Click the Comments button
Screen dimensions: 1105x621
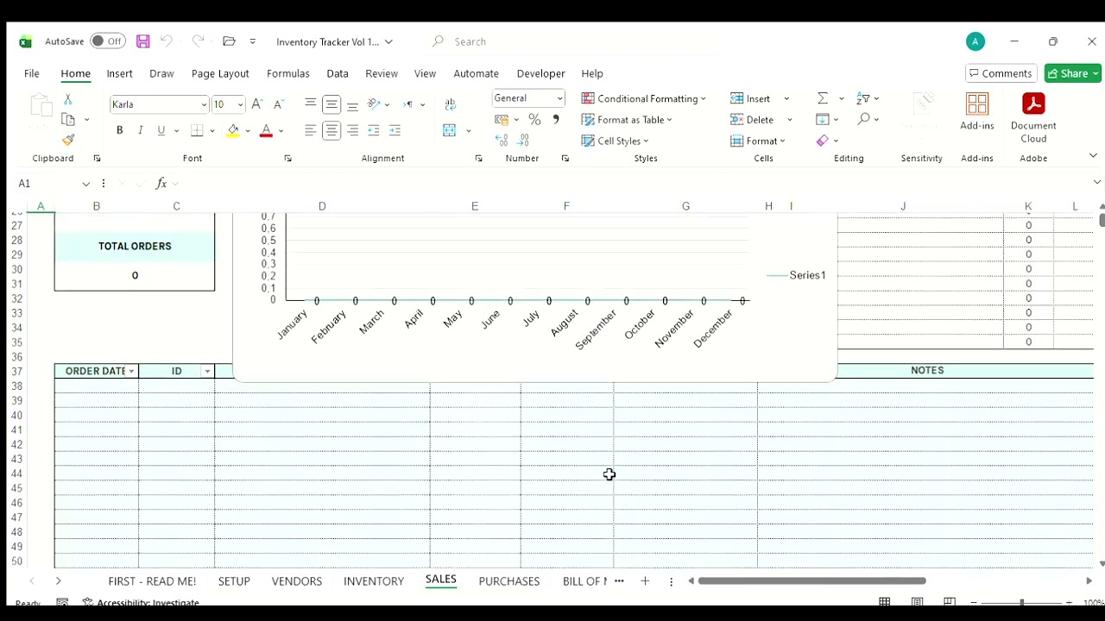tap(1001, 73)
